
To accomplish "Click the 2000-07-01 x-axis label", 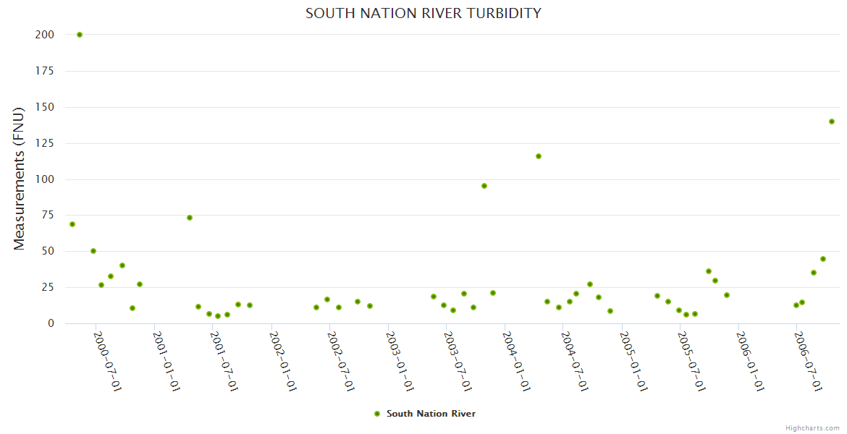I will (x=108, y=362).
